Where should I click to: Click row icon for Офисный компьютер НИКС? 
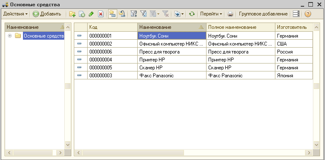coord(79,43)
